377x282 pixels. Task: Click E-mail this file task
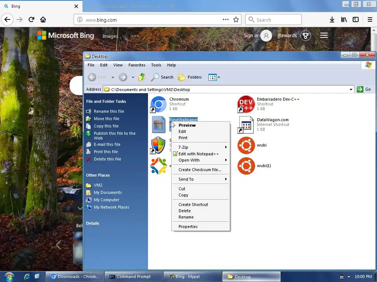[x=107, y=144]
